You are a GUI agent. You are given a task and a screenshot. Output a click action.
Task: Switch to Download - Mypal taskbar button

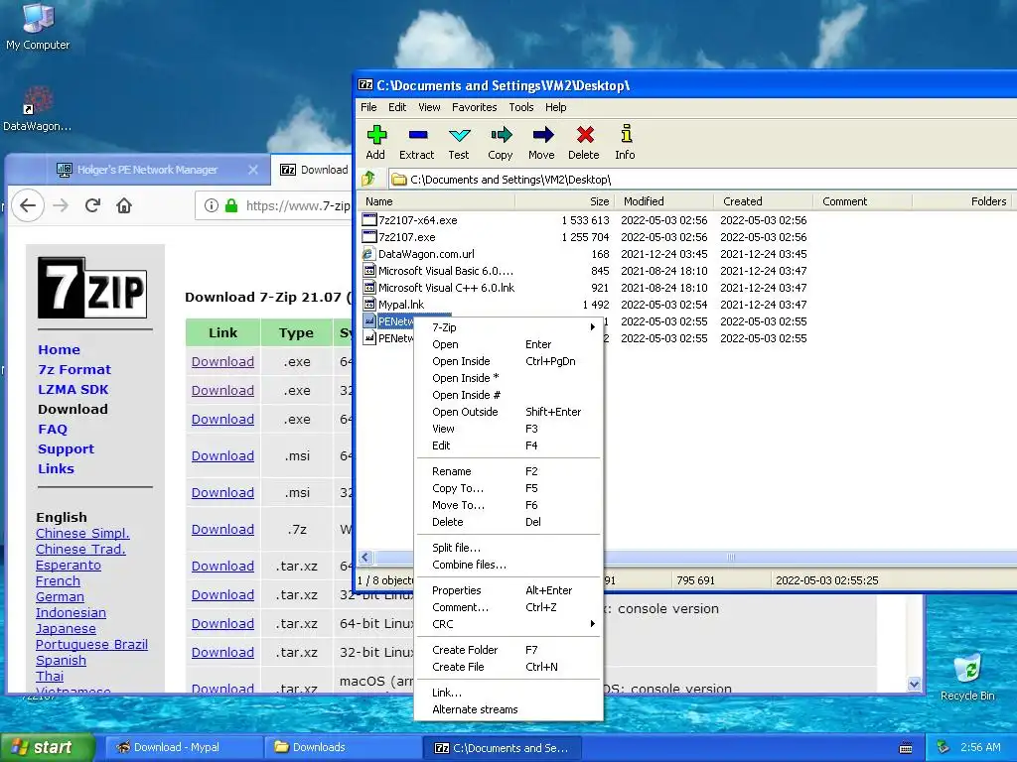coord(184,748)
